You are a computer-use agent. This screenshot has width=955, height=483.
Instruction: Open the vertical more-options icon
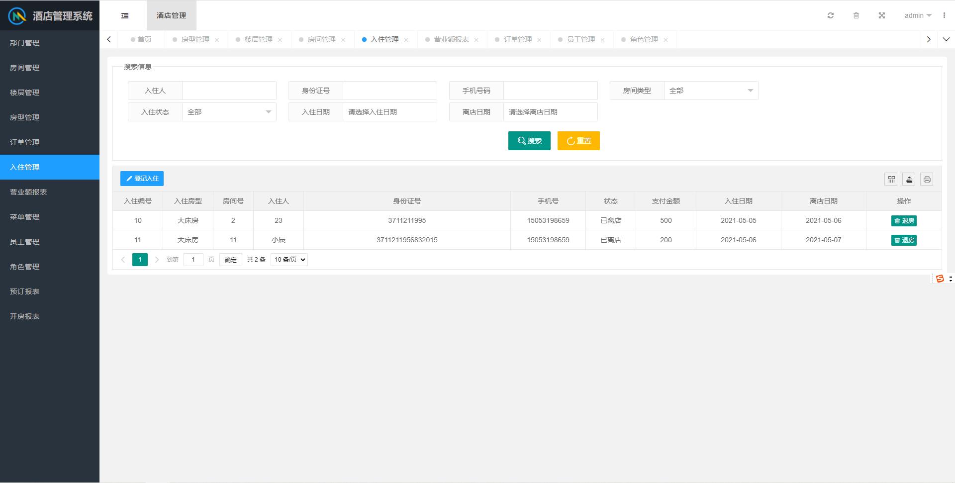(944, 15)
